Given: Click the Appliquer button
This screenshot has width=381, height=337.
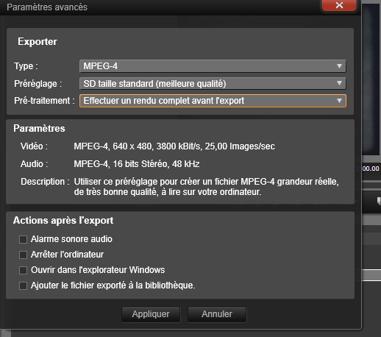Looking at the screenshot, I should (x=151, y=314).
